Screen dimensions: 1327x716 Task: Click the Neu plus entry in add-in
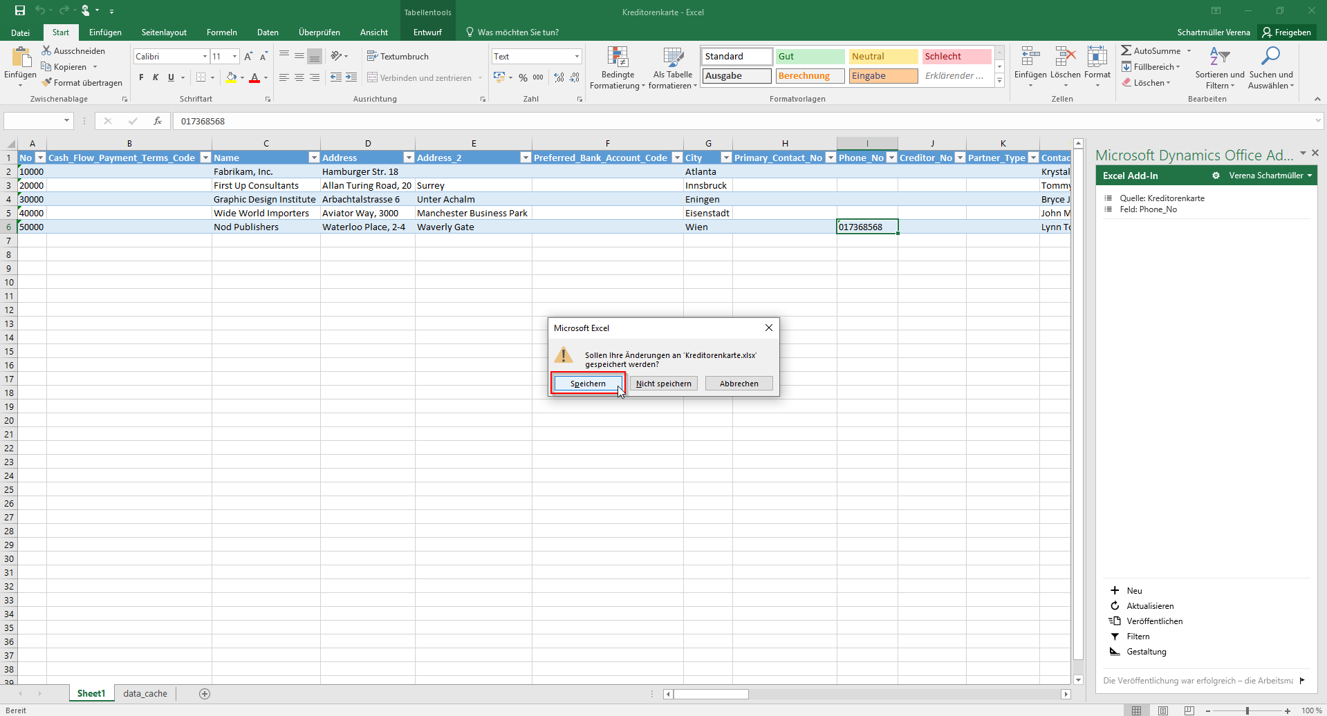tap(1126, 590)
